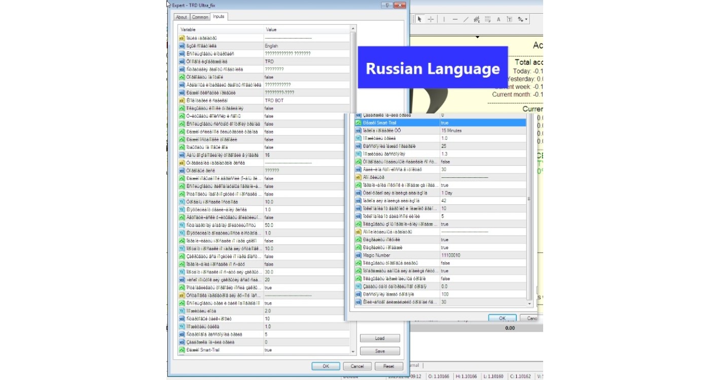Select the text 'A' tool
Screen dimensions: 710x380
(x=499, y=19)
